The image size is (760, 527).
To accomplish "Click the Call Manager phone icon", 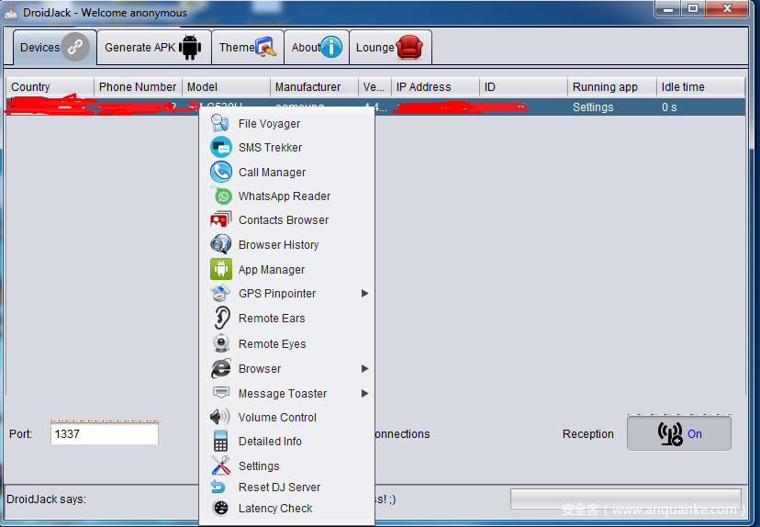I will click(x=221, y=172).
